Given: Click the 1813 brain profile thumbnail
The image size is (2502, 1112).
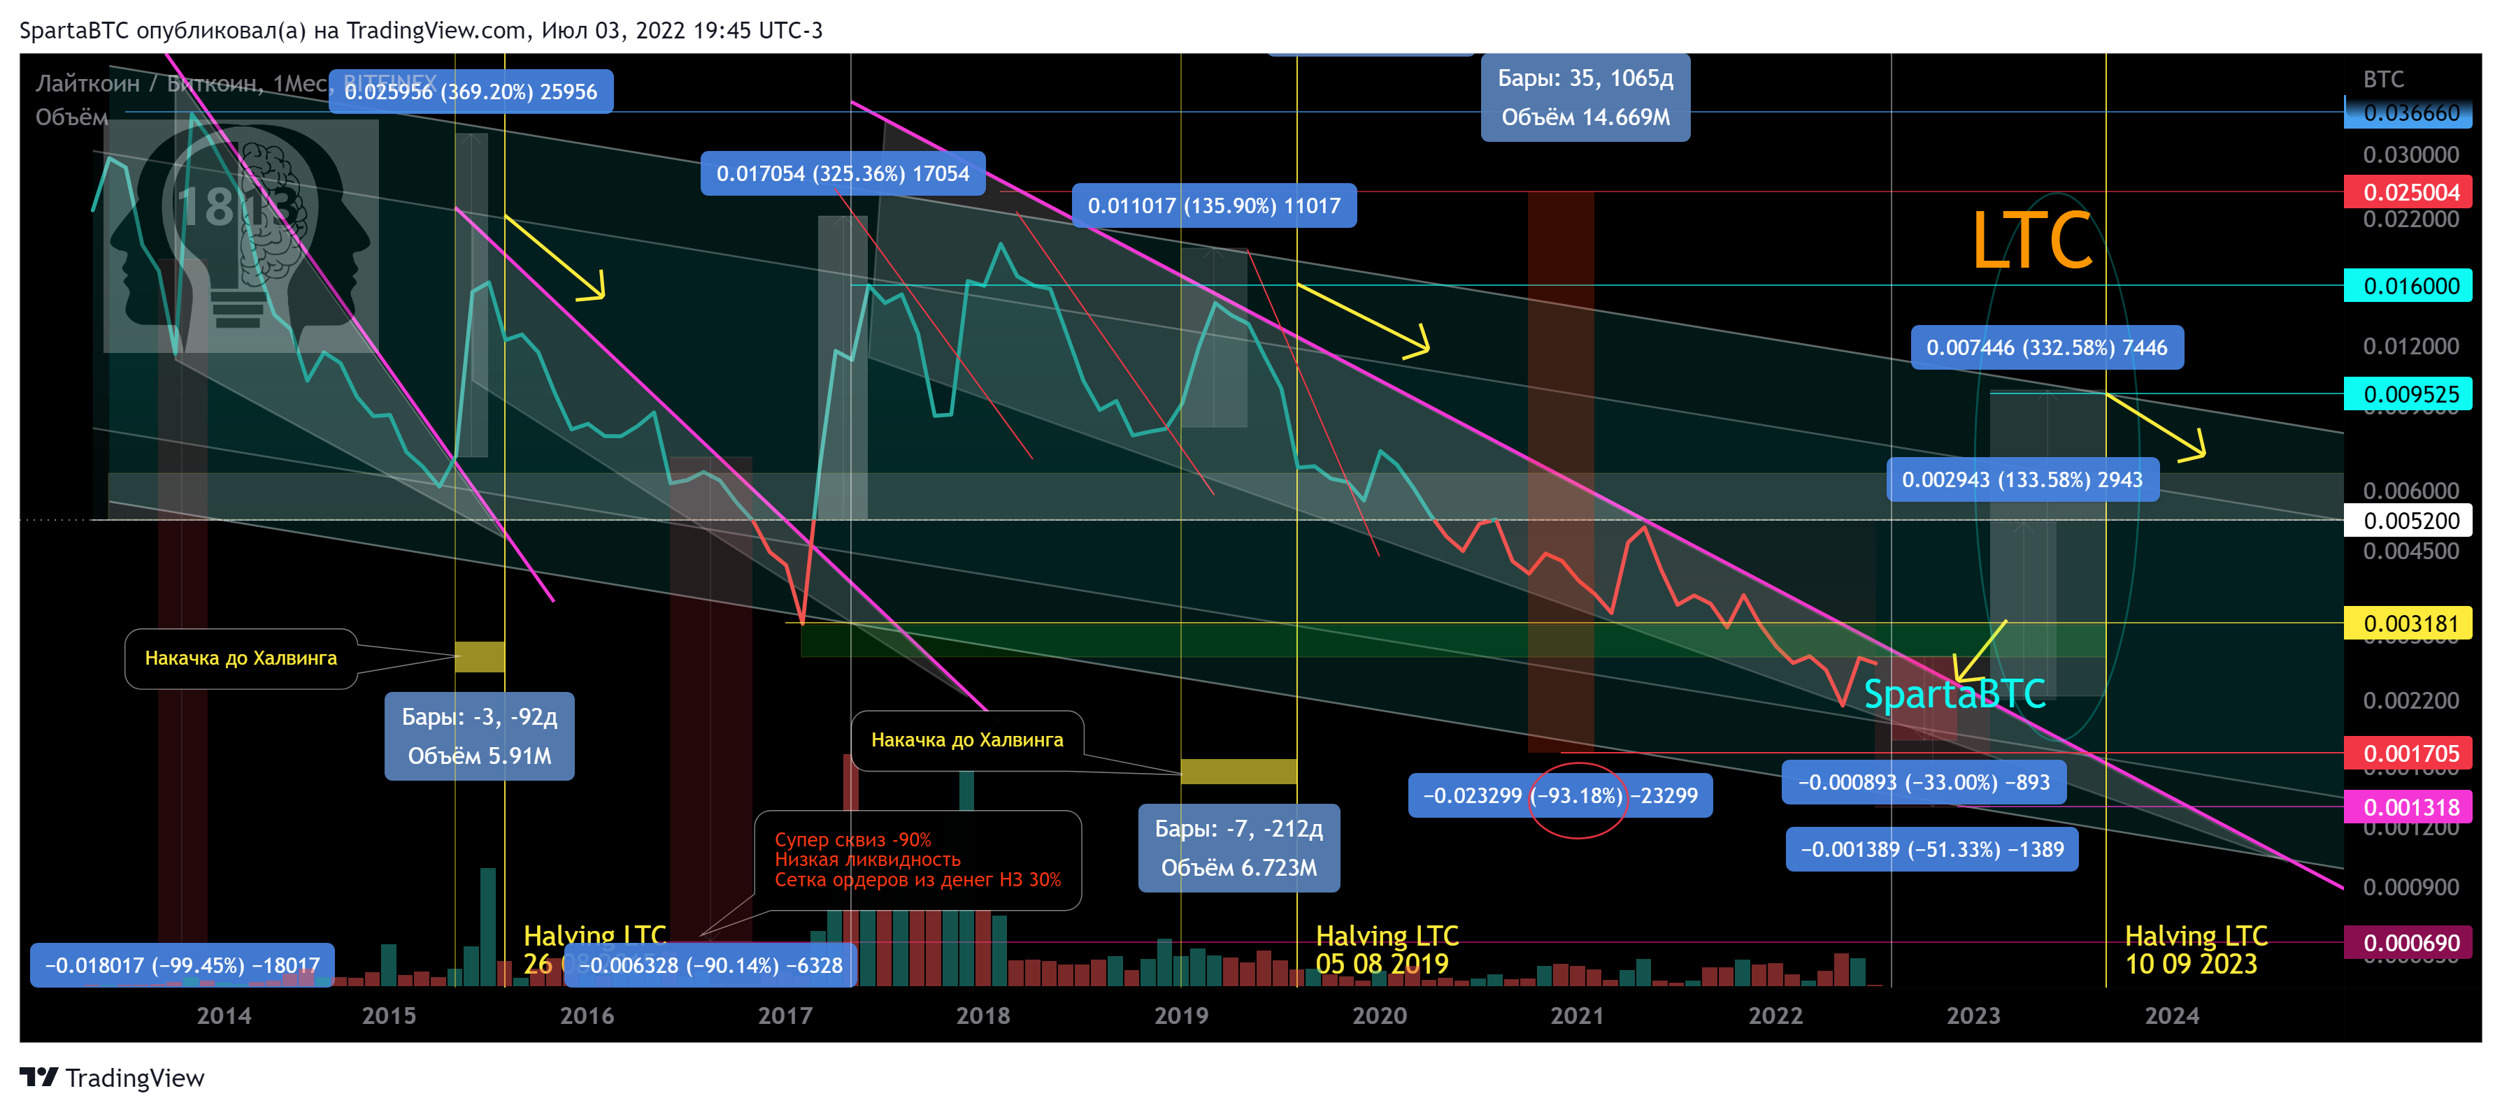Looking at the screenshot, I should click(241, 236).
